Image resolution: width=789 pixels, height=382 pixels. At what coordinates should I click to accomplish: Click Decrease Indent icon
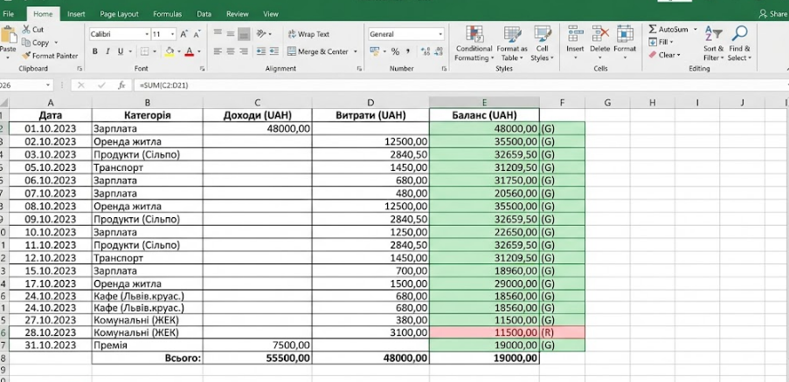pos(260,51)
